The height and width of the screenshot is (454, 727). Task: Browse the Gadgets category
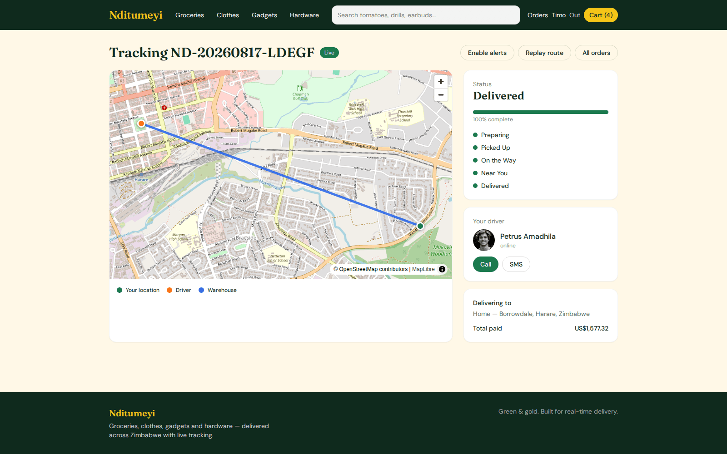[264, 15]
